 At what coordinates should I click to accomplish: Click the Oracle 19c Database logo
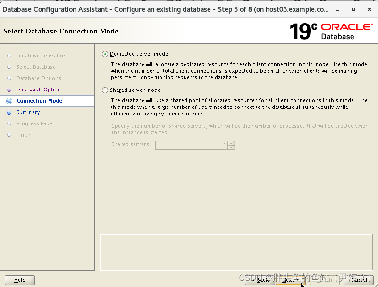tap(331, 31)
